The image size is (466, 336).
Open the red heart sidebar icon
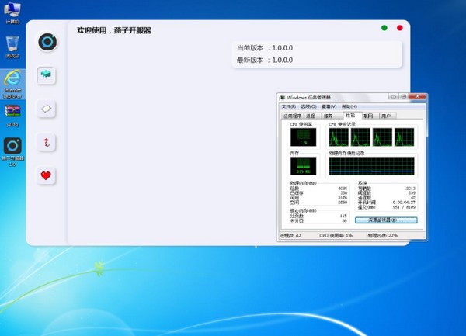[x=47, y=175]
